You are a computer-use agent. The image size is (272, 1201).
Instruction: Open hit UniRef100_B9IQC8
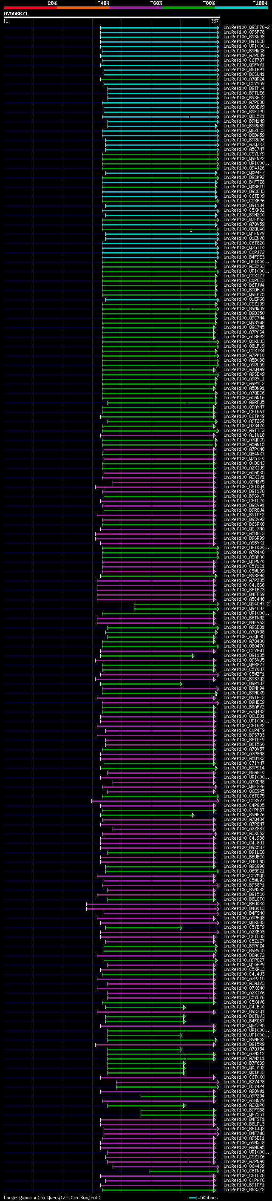(244, 41)
